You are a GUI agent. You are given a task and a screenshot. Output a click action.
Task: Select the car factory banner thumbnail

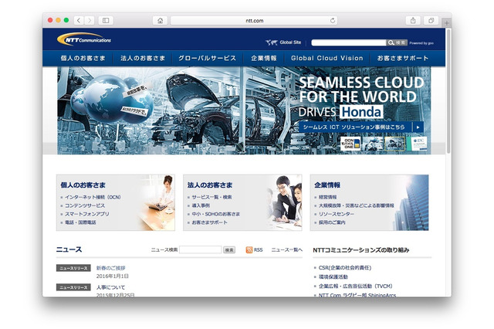(394, 144)
